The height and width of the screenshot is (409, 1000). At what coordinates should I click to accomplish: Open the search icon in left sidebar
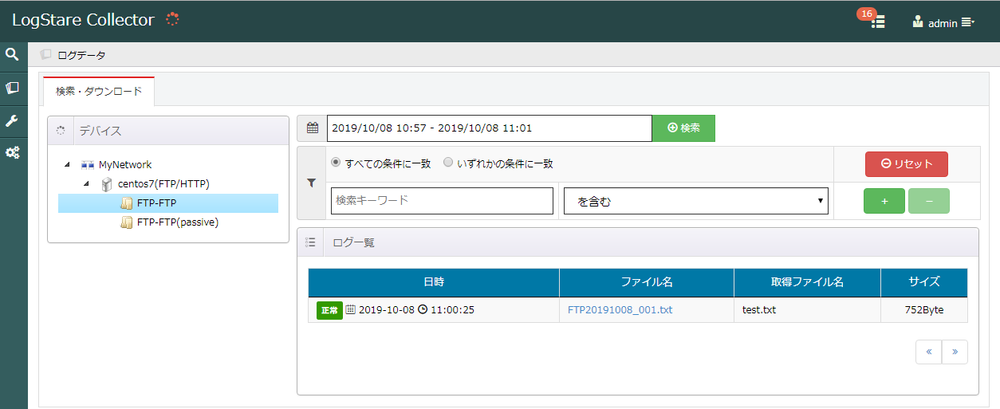12,54
